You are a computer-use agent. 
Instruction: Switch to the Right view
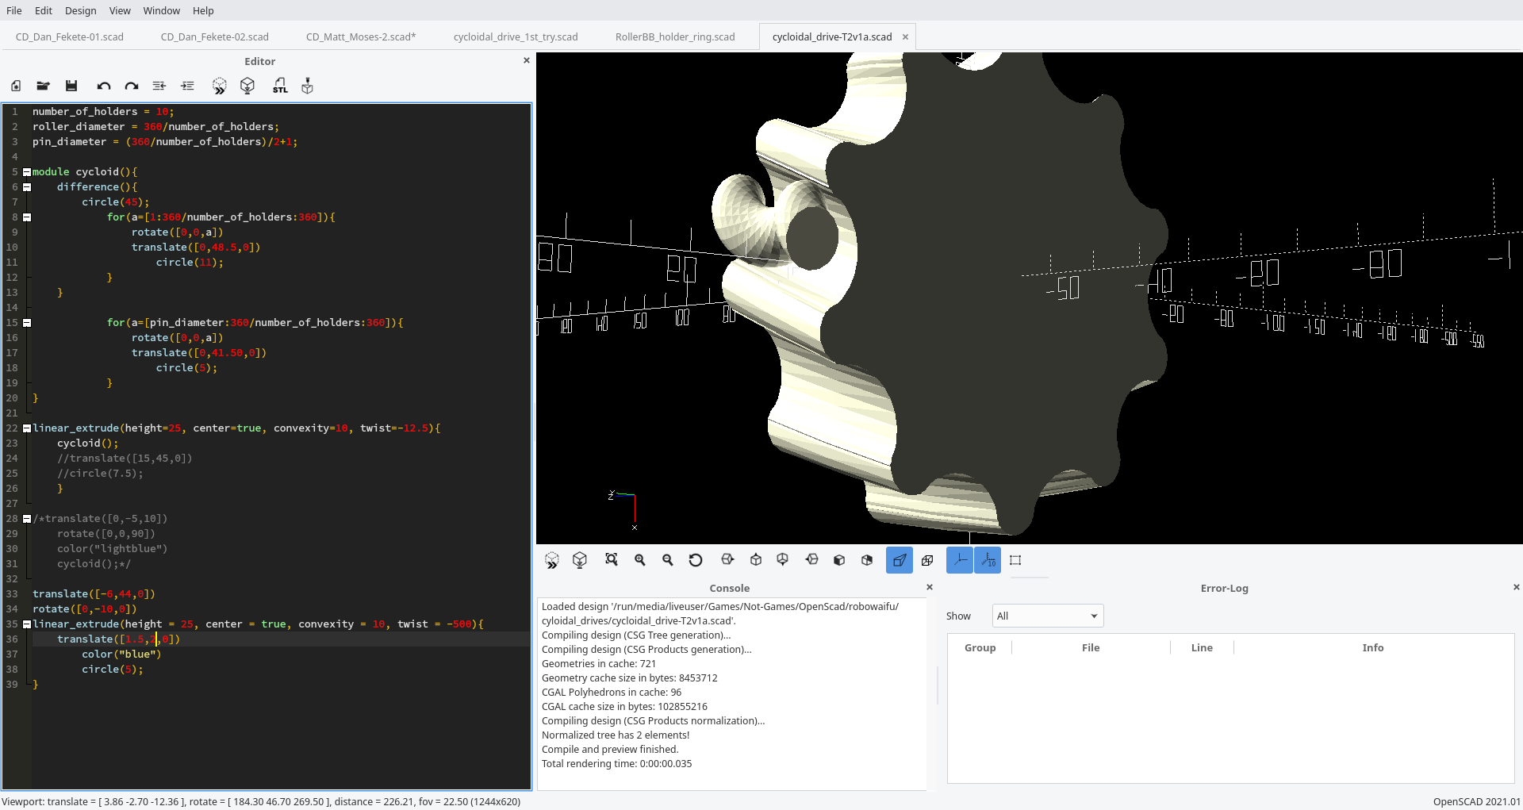point(727,560)
